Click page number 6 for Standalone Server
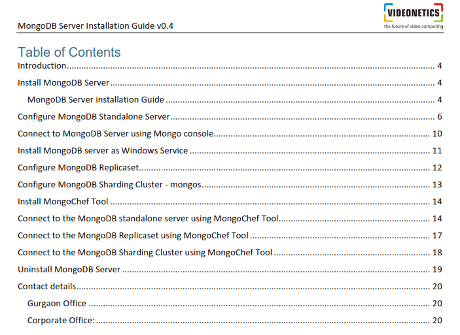Viewport: 460px width, 335px height. tap(440, 116)
